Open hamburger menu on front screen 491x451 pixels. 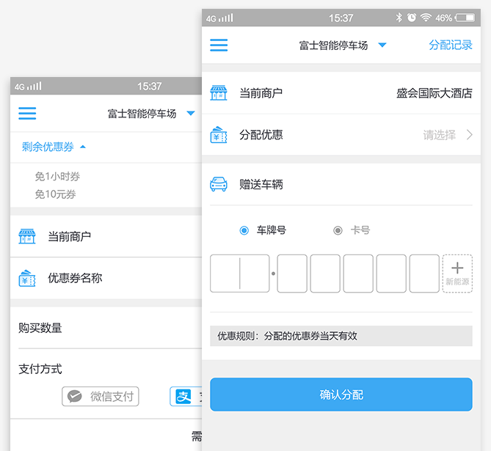(x=219, y=45)
